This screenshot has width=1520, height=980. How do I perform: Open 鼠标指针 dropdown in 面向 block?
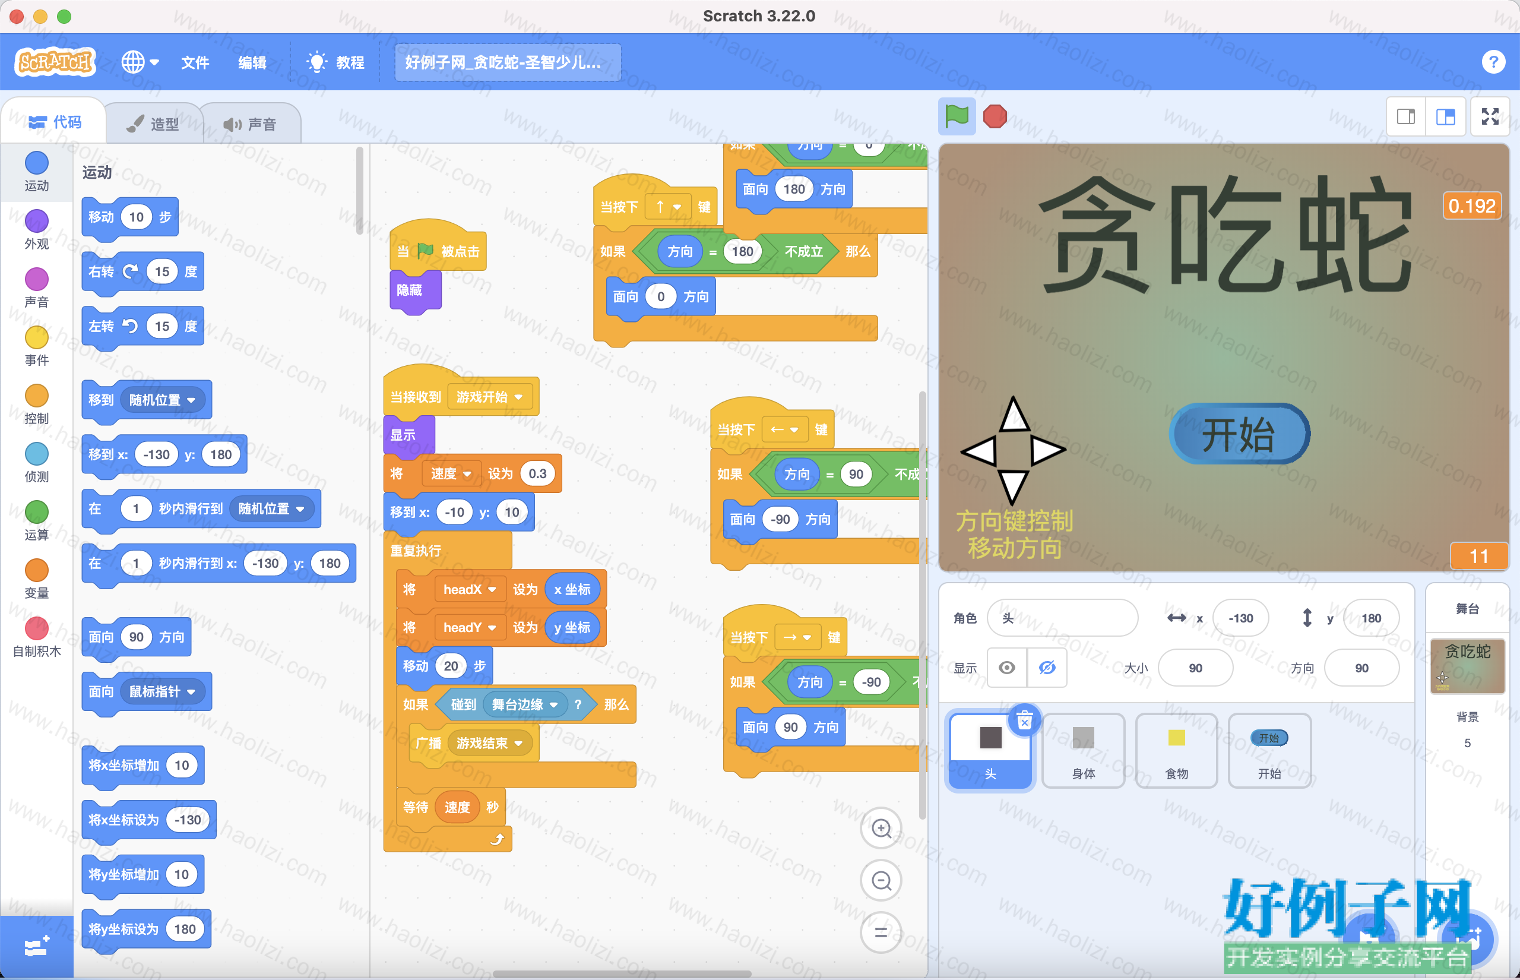pyautogui.click(x=162, y=691)
